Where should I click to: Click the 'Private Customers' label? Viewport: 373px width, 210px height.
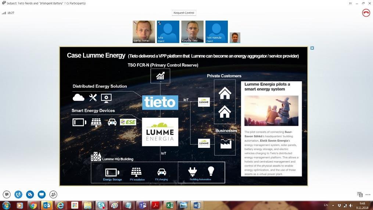coord(224,76)
